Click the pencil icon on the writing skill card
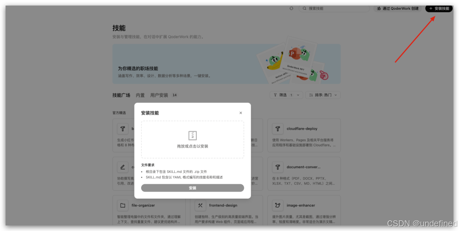 tap(123, 167)
